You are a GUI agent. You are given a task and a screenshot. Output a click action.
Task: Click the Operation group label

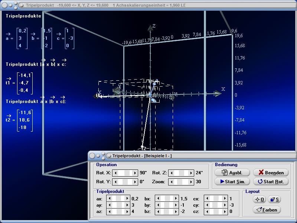[107, 165]
